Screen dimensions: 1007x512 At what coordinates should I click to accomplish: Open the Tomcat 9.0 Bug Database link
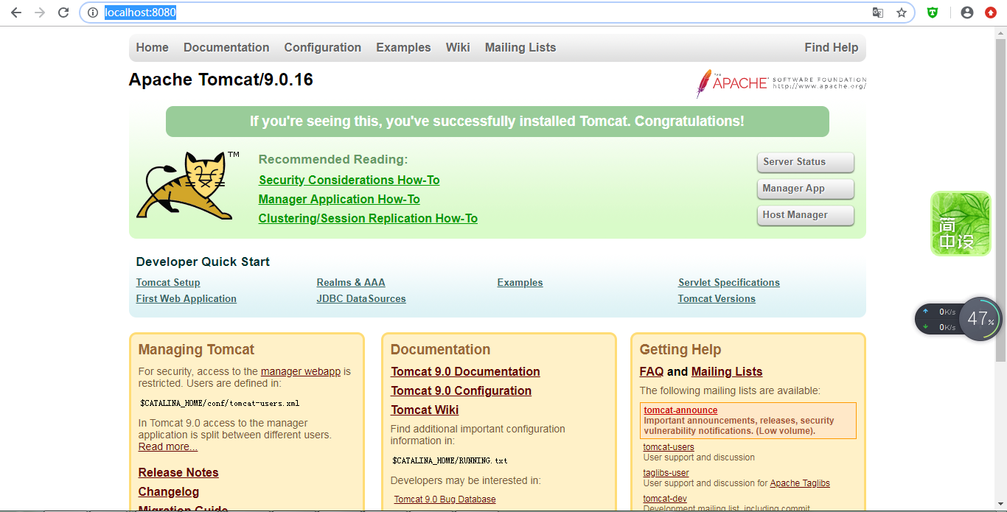(x=445, y=499)
